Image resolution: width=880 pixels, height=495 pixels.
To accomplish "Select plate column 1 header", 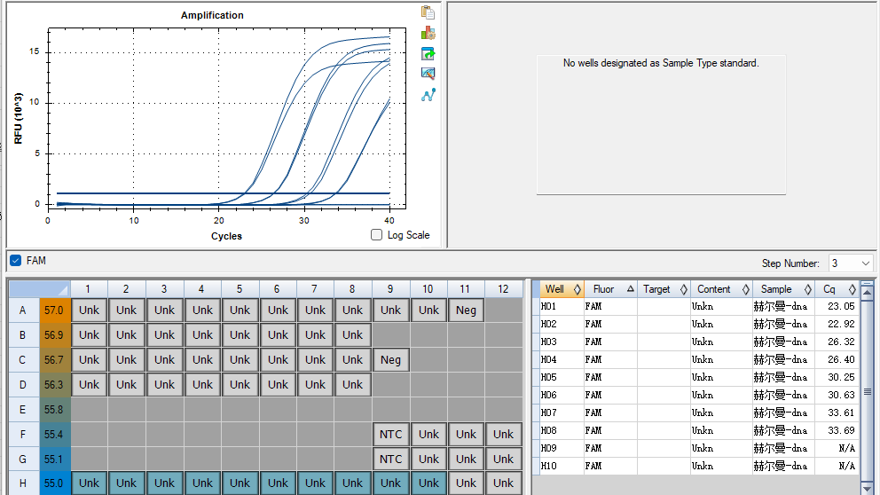I will 89,289.
